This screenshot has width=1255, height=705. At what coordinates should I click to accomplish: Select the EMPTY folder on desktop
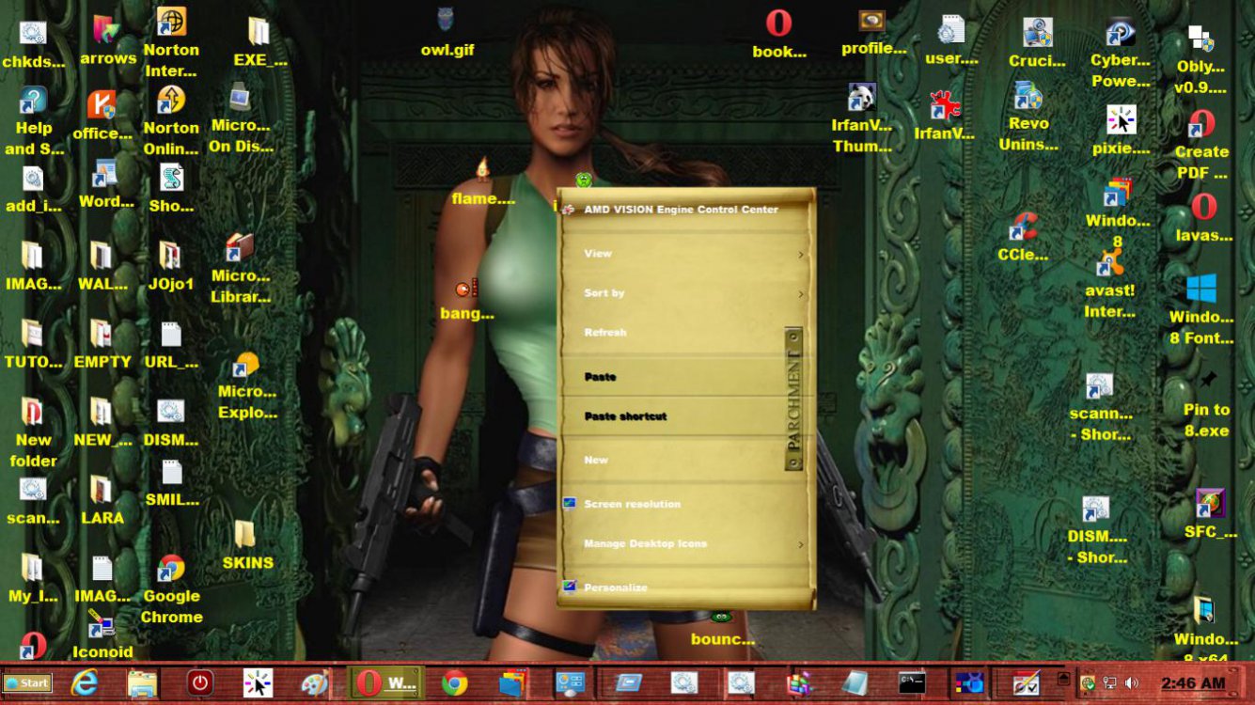pyautogui.click(x=102, y=345)
